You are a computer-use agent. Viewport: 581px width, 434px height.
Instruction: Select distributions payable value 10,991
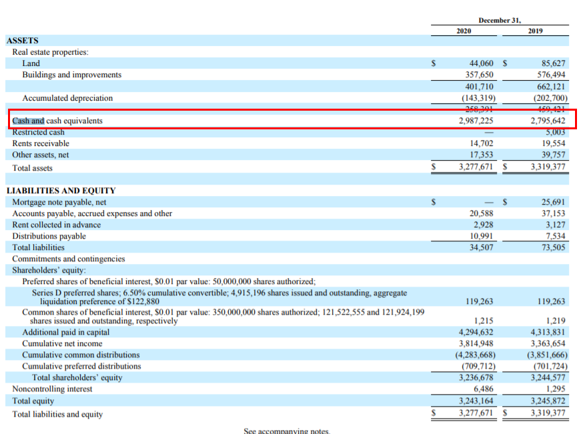482,236
